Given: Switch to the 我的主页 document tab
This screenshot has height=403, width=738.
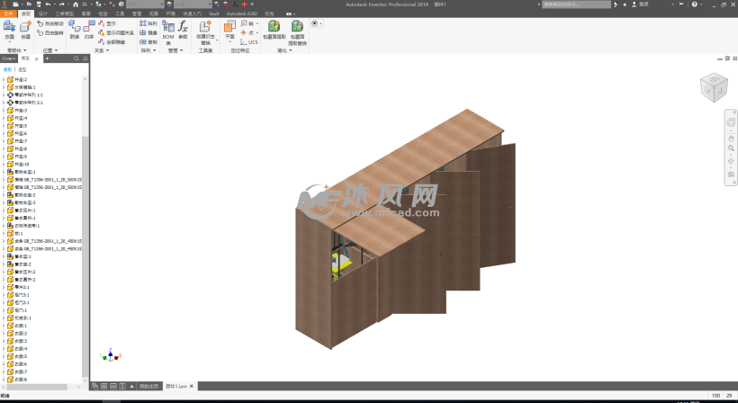Looking at the screenshot, I should click(148, 386).
